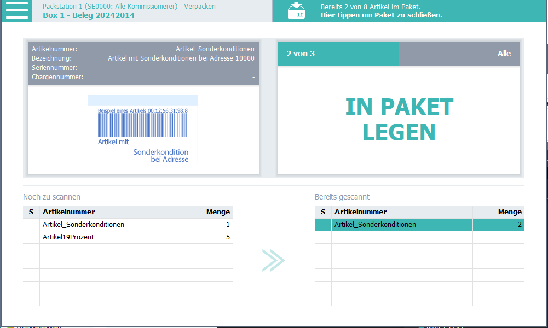The width and height of the screenshot is (548, 328).
Task: Click the Packstation 1 Verpacken title
Action: [129, 7]
